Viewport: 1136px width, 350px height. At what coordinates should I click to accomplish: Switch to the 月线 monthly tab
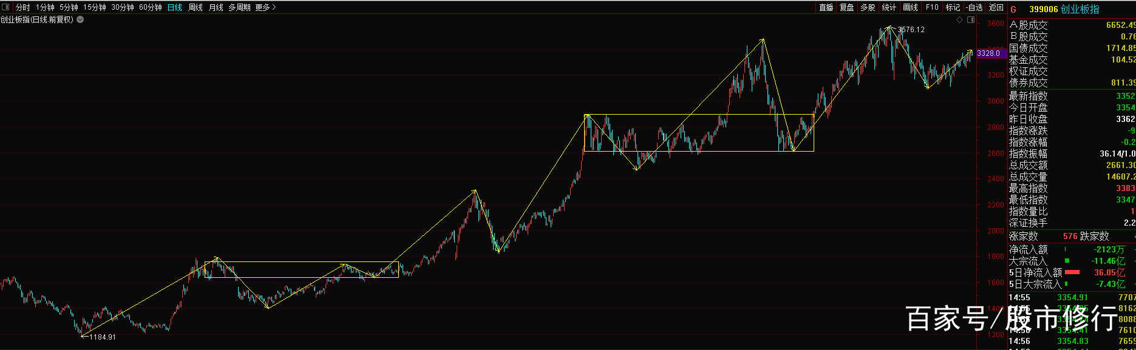(x=216, y=7)
